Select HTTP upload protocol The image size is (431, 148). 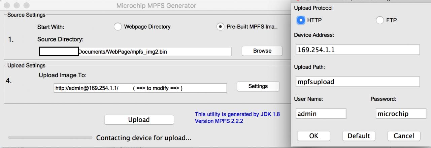point(301,20)
